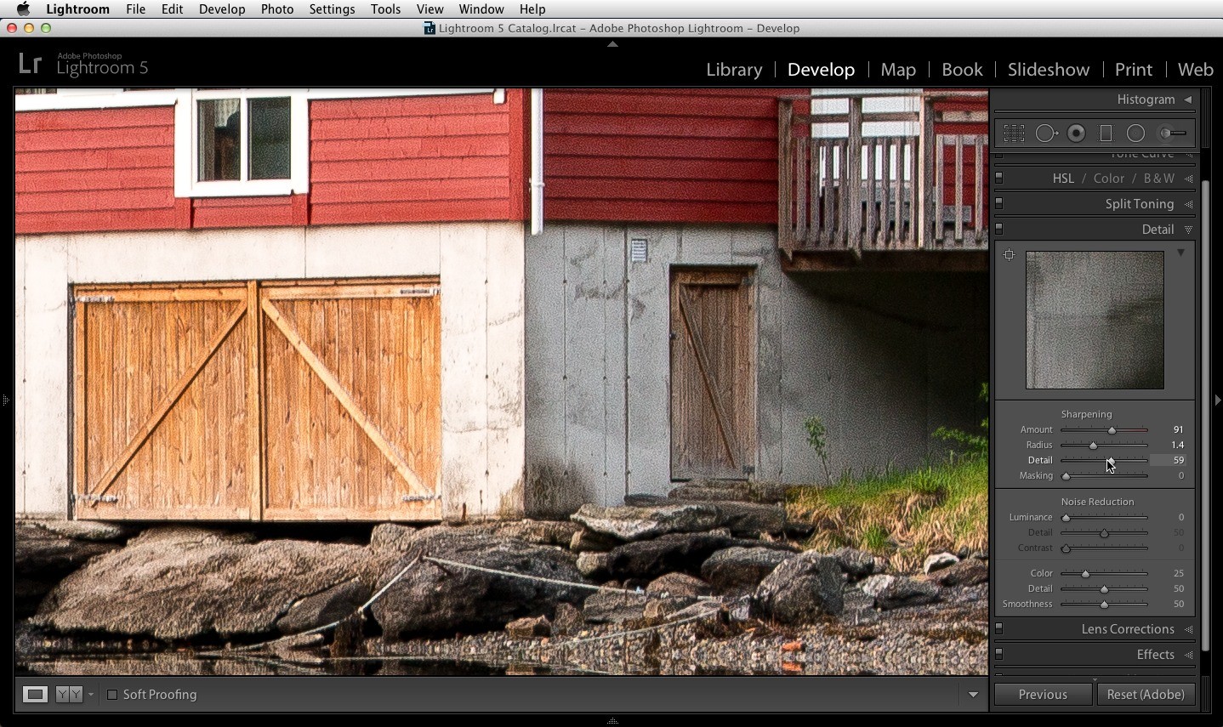Expand the Lens Corrections panel
Image resolution: width=1223 pixels, height=727 pixels.
[1188, 630]
